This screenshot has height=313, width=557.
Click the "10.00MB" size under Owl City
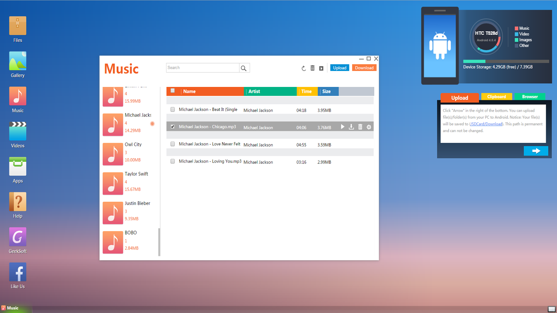point(133,160)
